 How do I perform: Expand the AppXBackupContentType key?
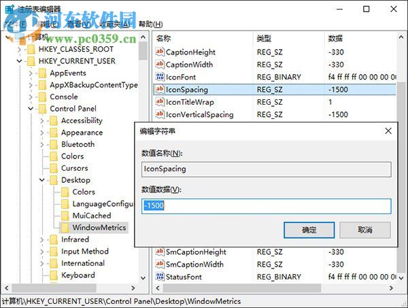click(x=31, y=85)
